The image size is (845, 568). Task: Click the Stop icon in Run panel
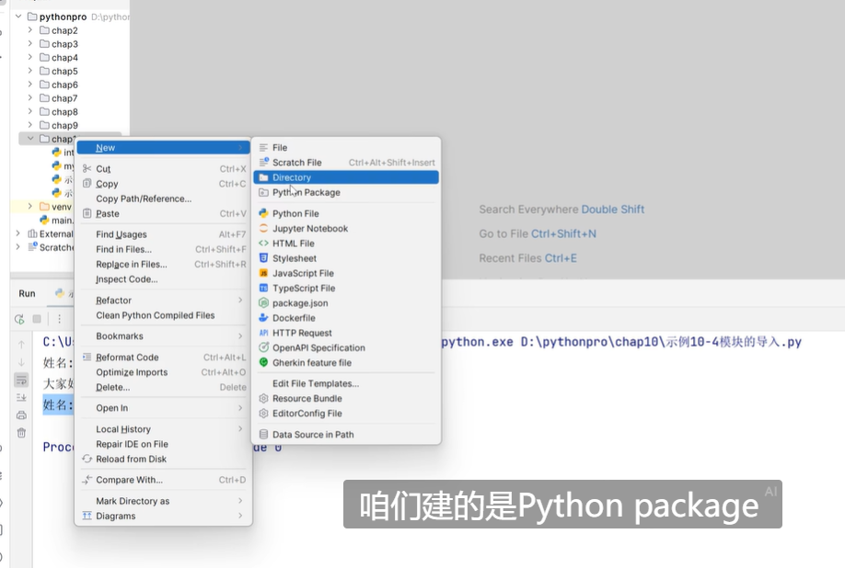pyautogui.click(x=37, y=319)
